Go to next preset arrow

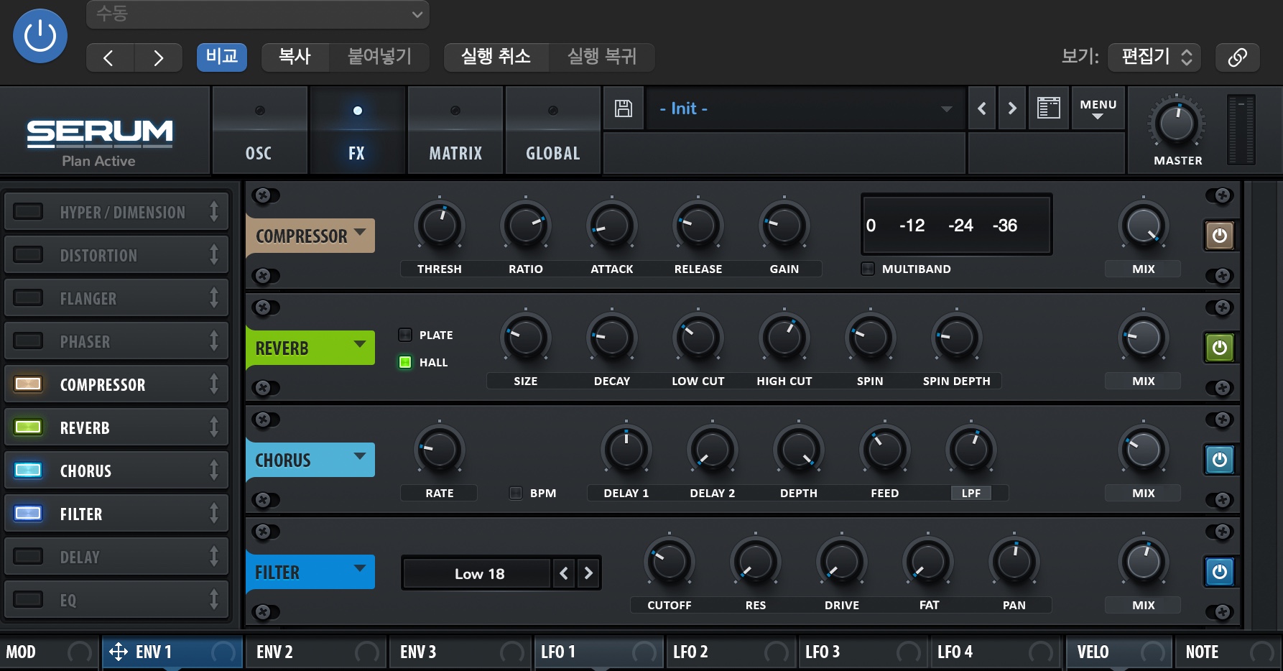(1012, 108)
